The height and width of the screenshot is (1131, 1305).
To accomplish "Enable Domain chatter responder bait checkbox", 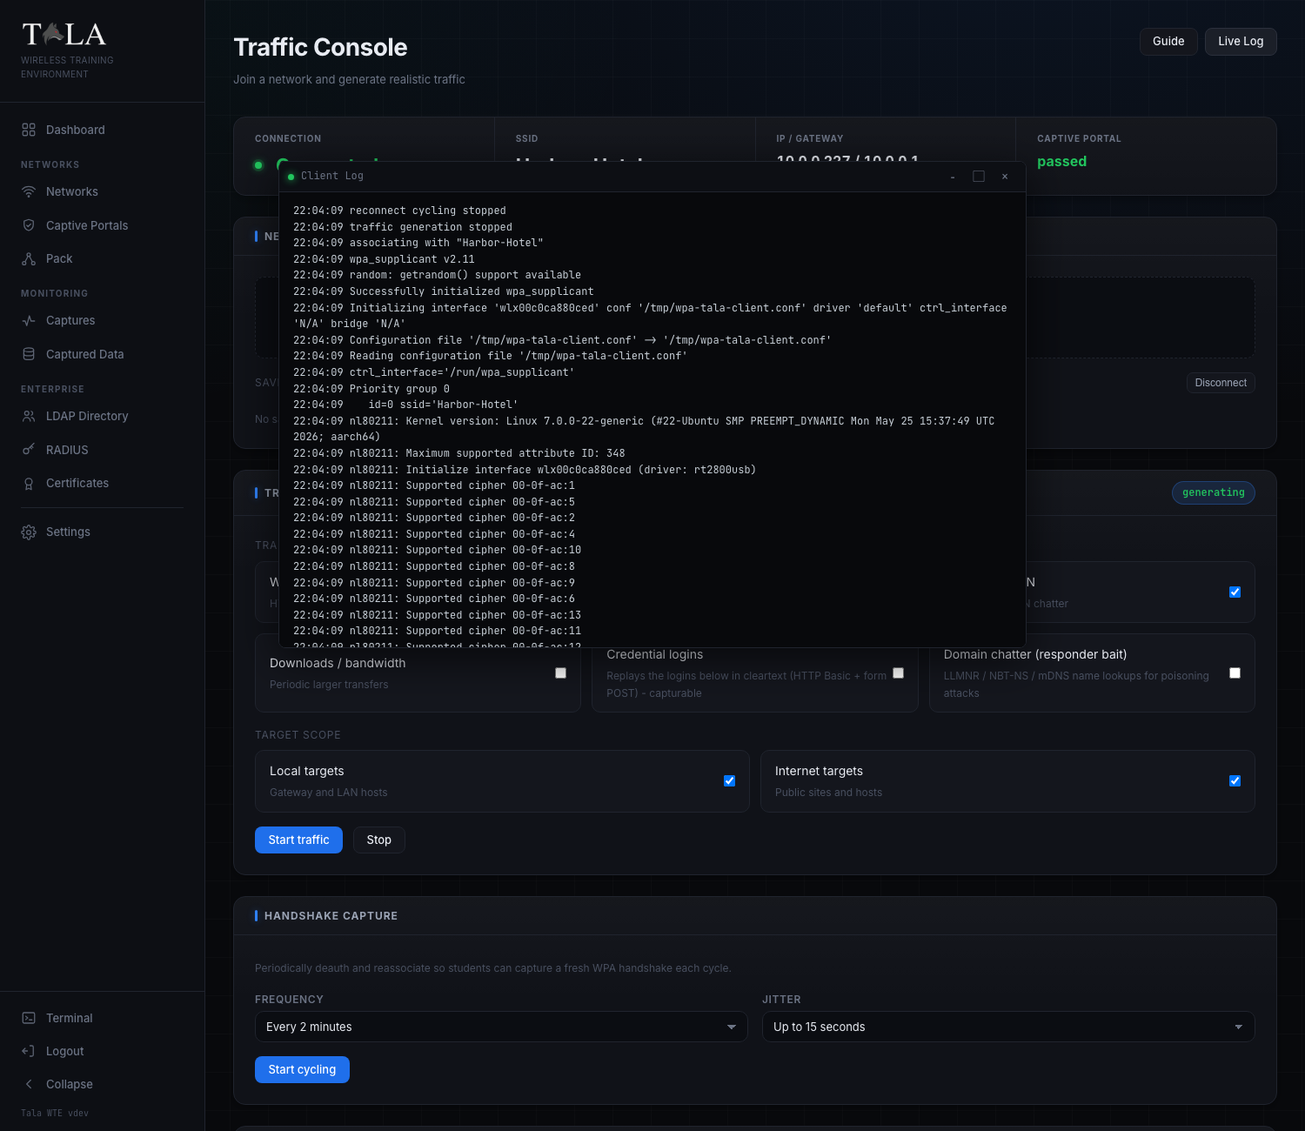I will pyautogui.click(x=1235, y=673).
